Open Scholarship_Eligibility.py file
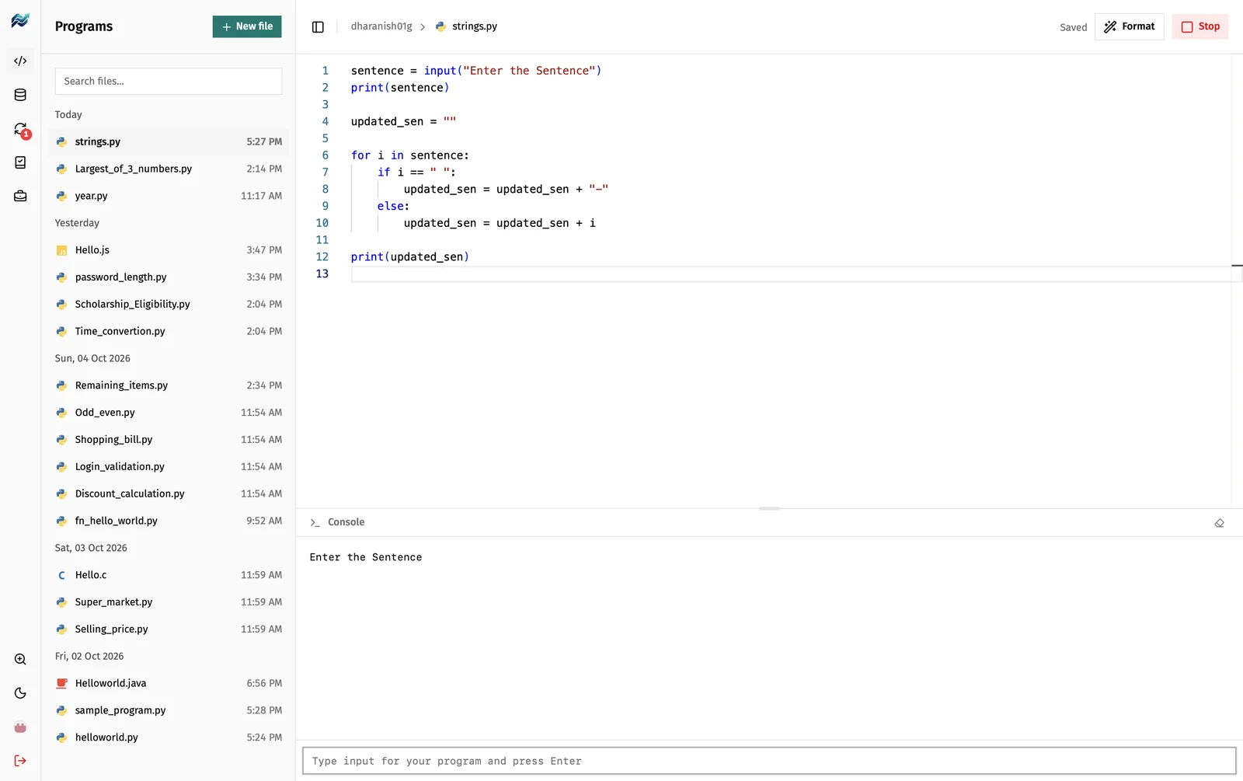The width and height of the screenshot is (1243, 781). pyautogui.click(x=169, y=304)
